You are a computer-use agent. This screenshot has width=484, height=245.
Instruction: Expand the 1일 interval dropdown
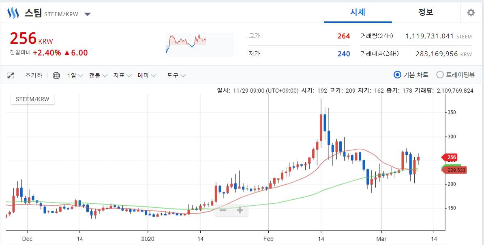(75, 76)
